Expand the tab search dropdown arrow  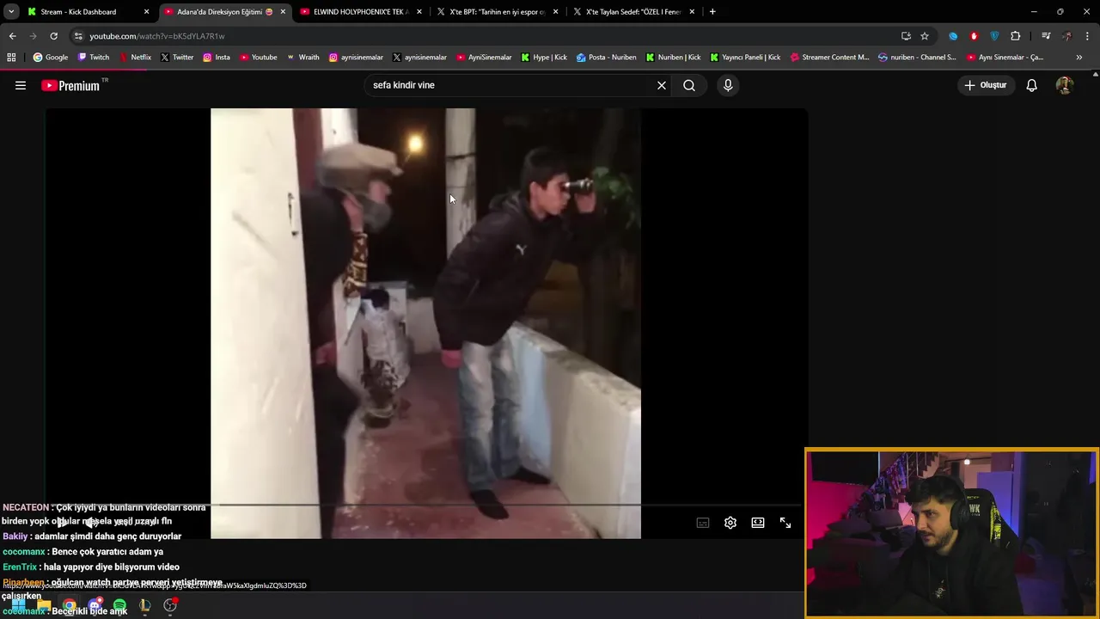click(11, 12)
